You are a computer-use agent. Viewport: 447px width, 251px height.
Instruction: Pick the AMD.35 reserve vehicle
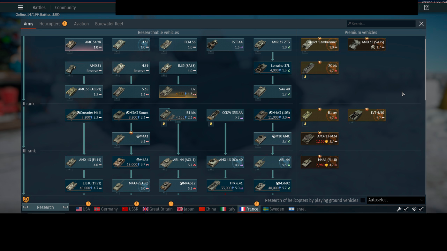pyautogui.click(x=84, y=68)
